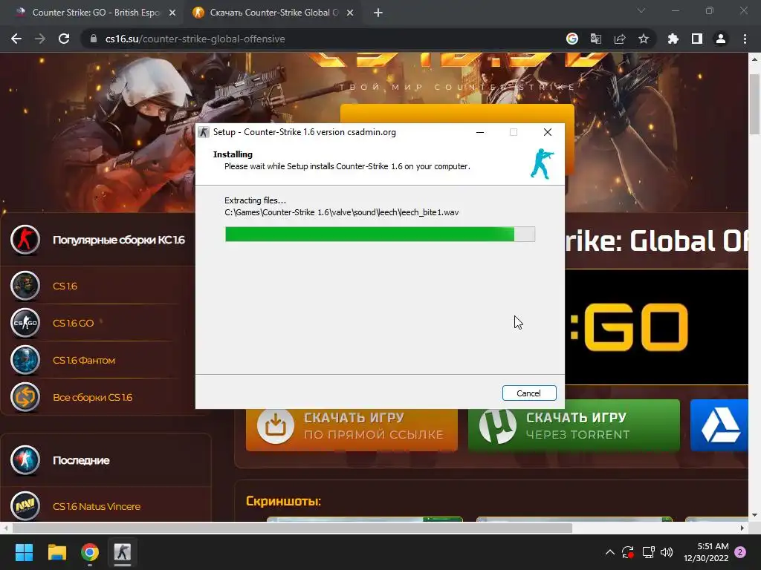View site lock information

[94, 39]
